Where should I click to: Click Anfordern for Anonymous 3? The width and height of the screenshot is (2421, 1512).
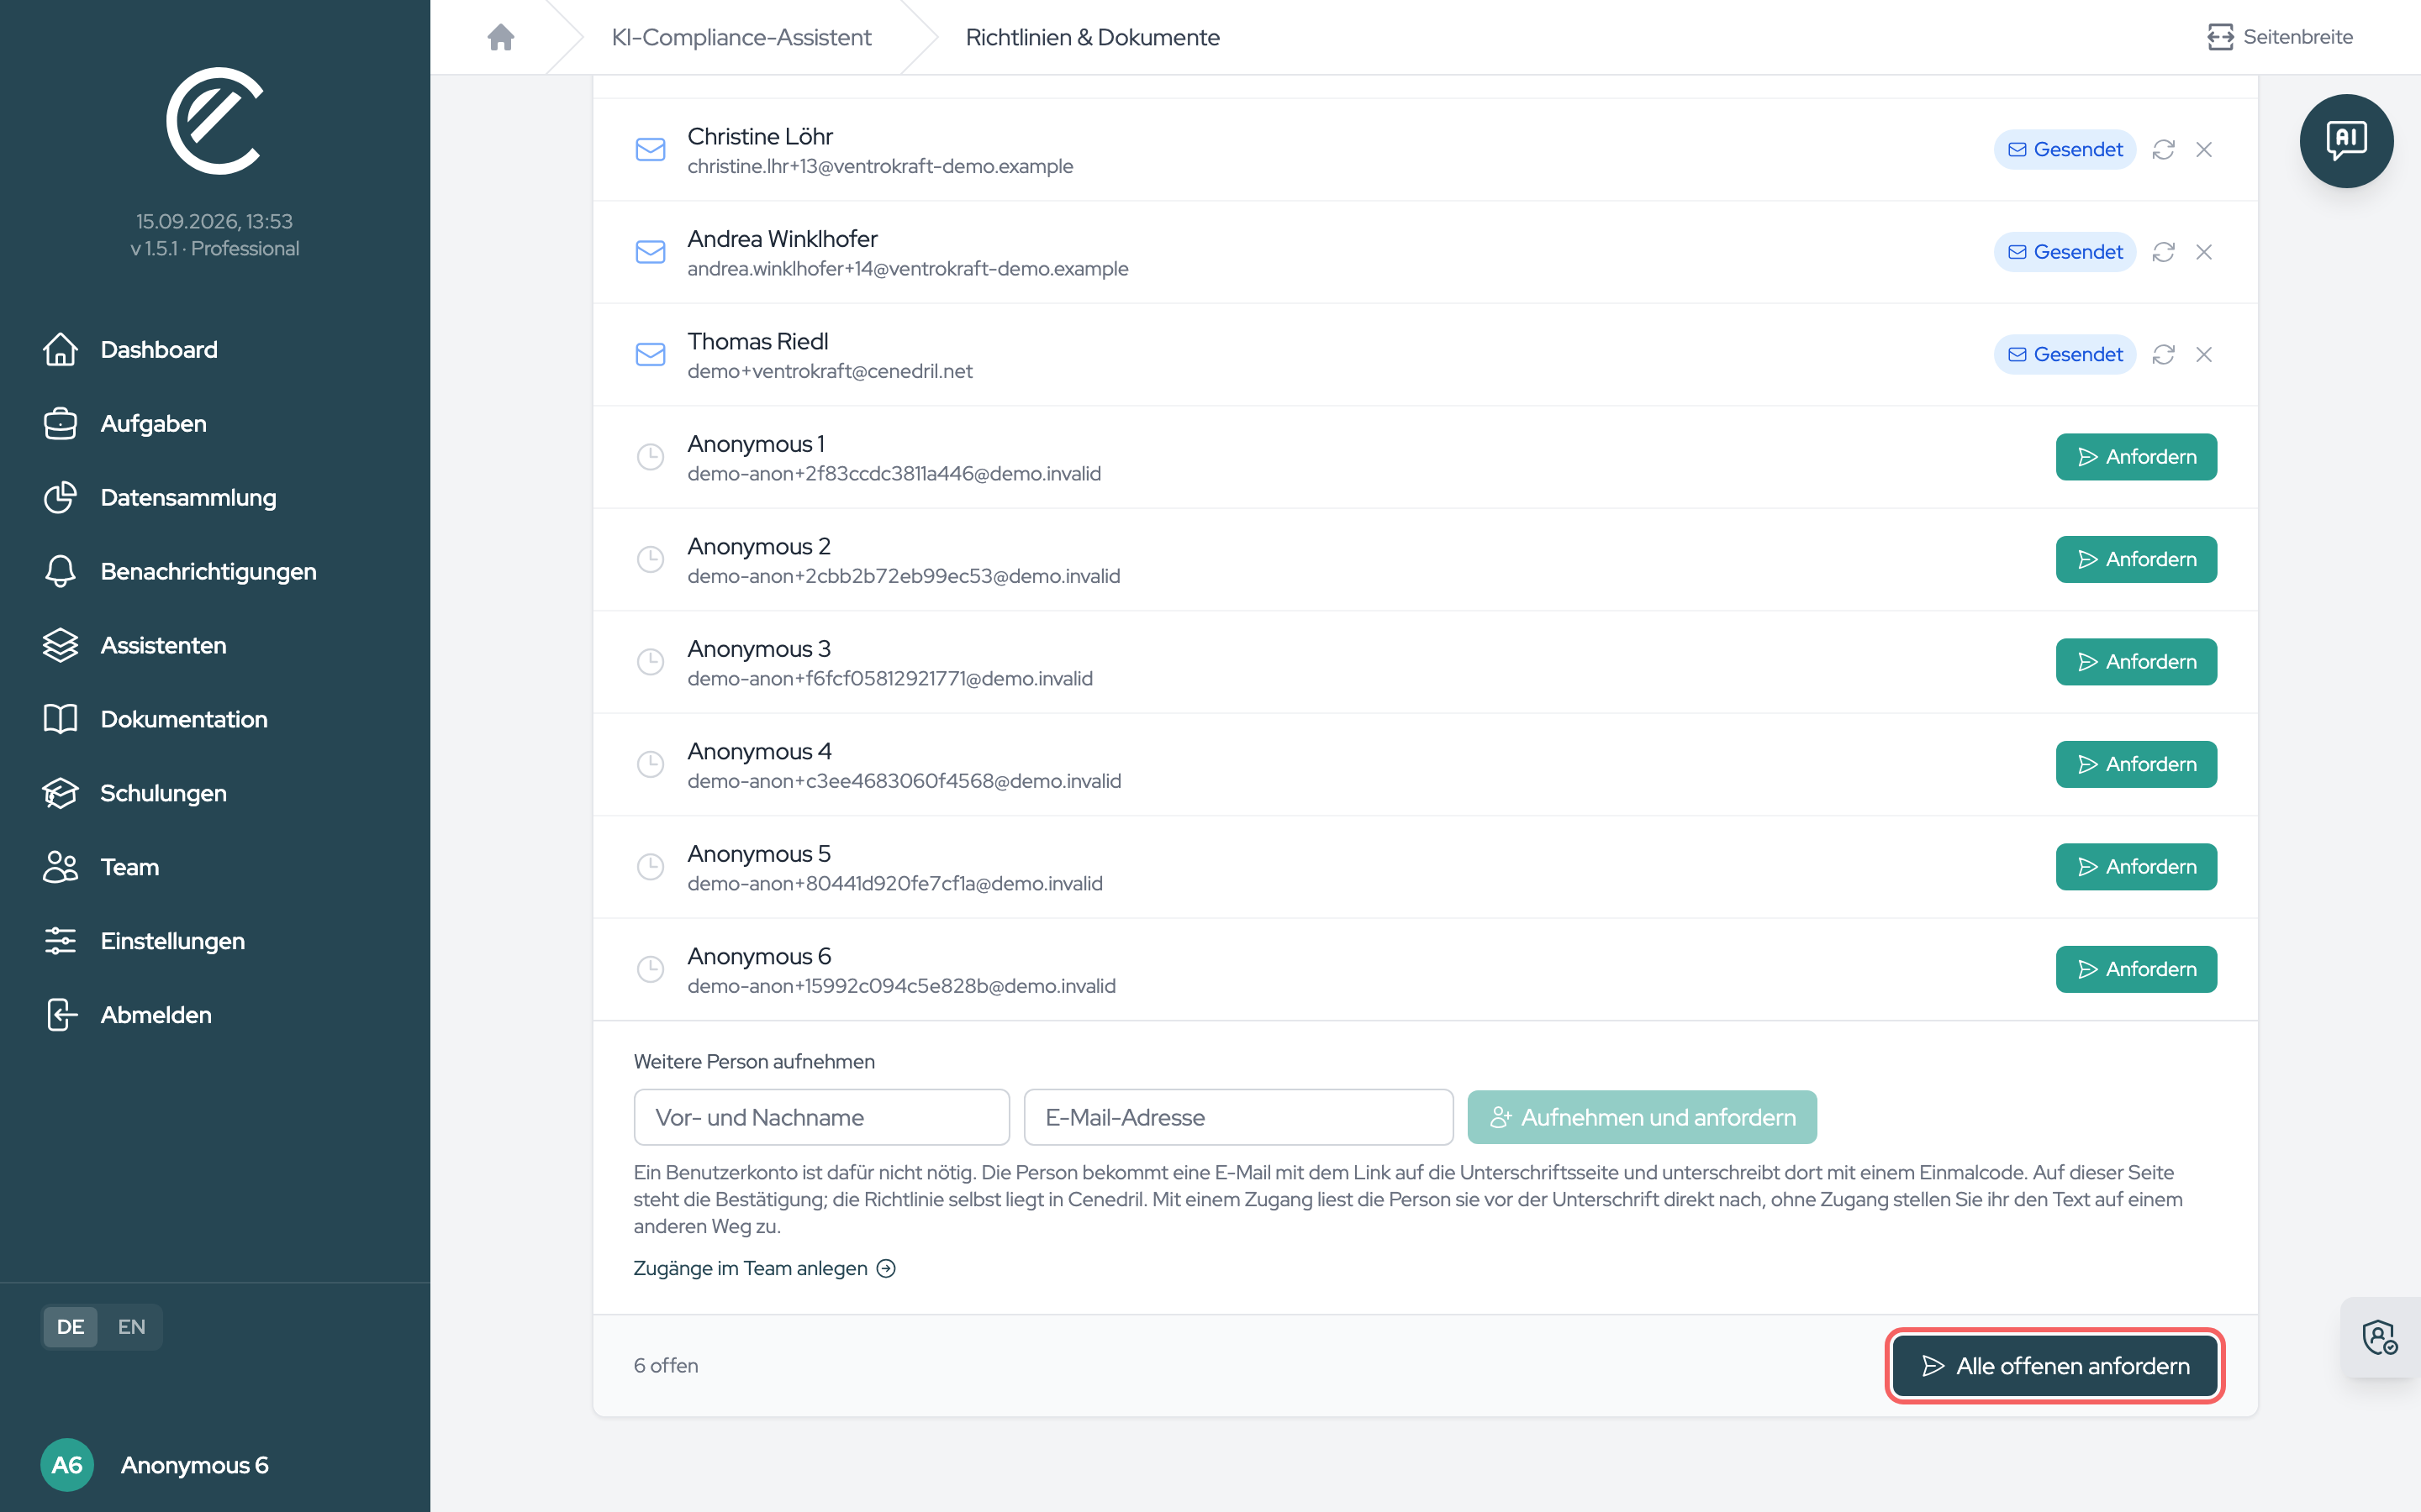pos(2136,662)
